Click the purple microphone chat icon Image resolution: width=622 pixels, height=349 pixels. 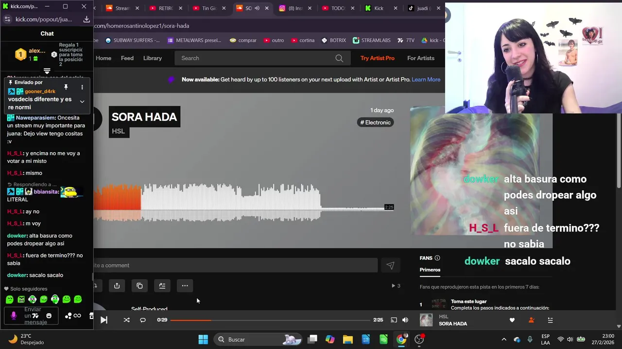(14, 316)
